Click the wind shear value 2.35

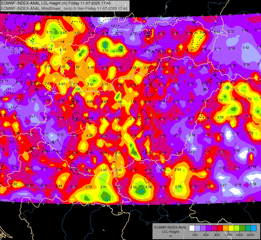pos(62,67)
